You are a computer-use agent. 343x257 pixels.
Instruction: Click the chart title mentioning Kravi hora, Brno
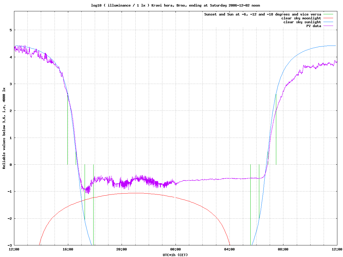pos(176,5)
